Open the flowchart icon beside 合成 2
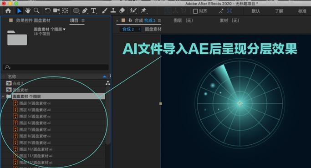Viewport: 311px width, 168px height. pos(108,83)
